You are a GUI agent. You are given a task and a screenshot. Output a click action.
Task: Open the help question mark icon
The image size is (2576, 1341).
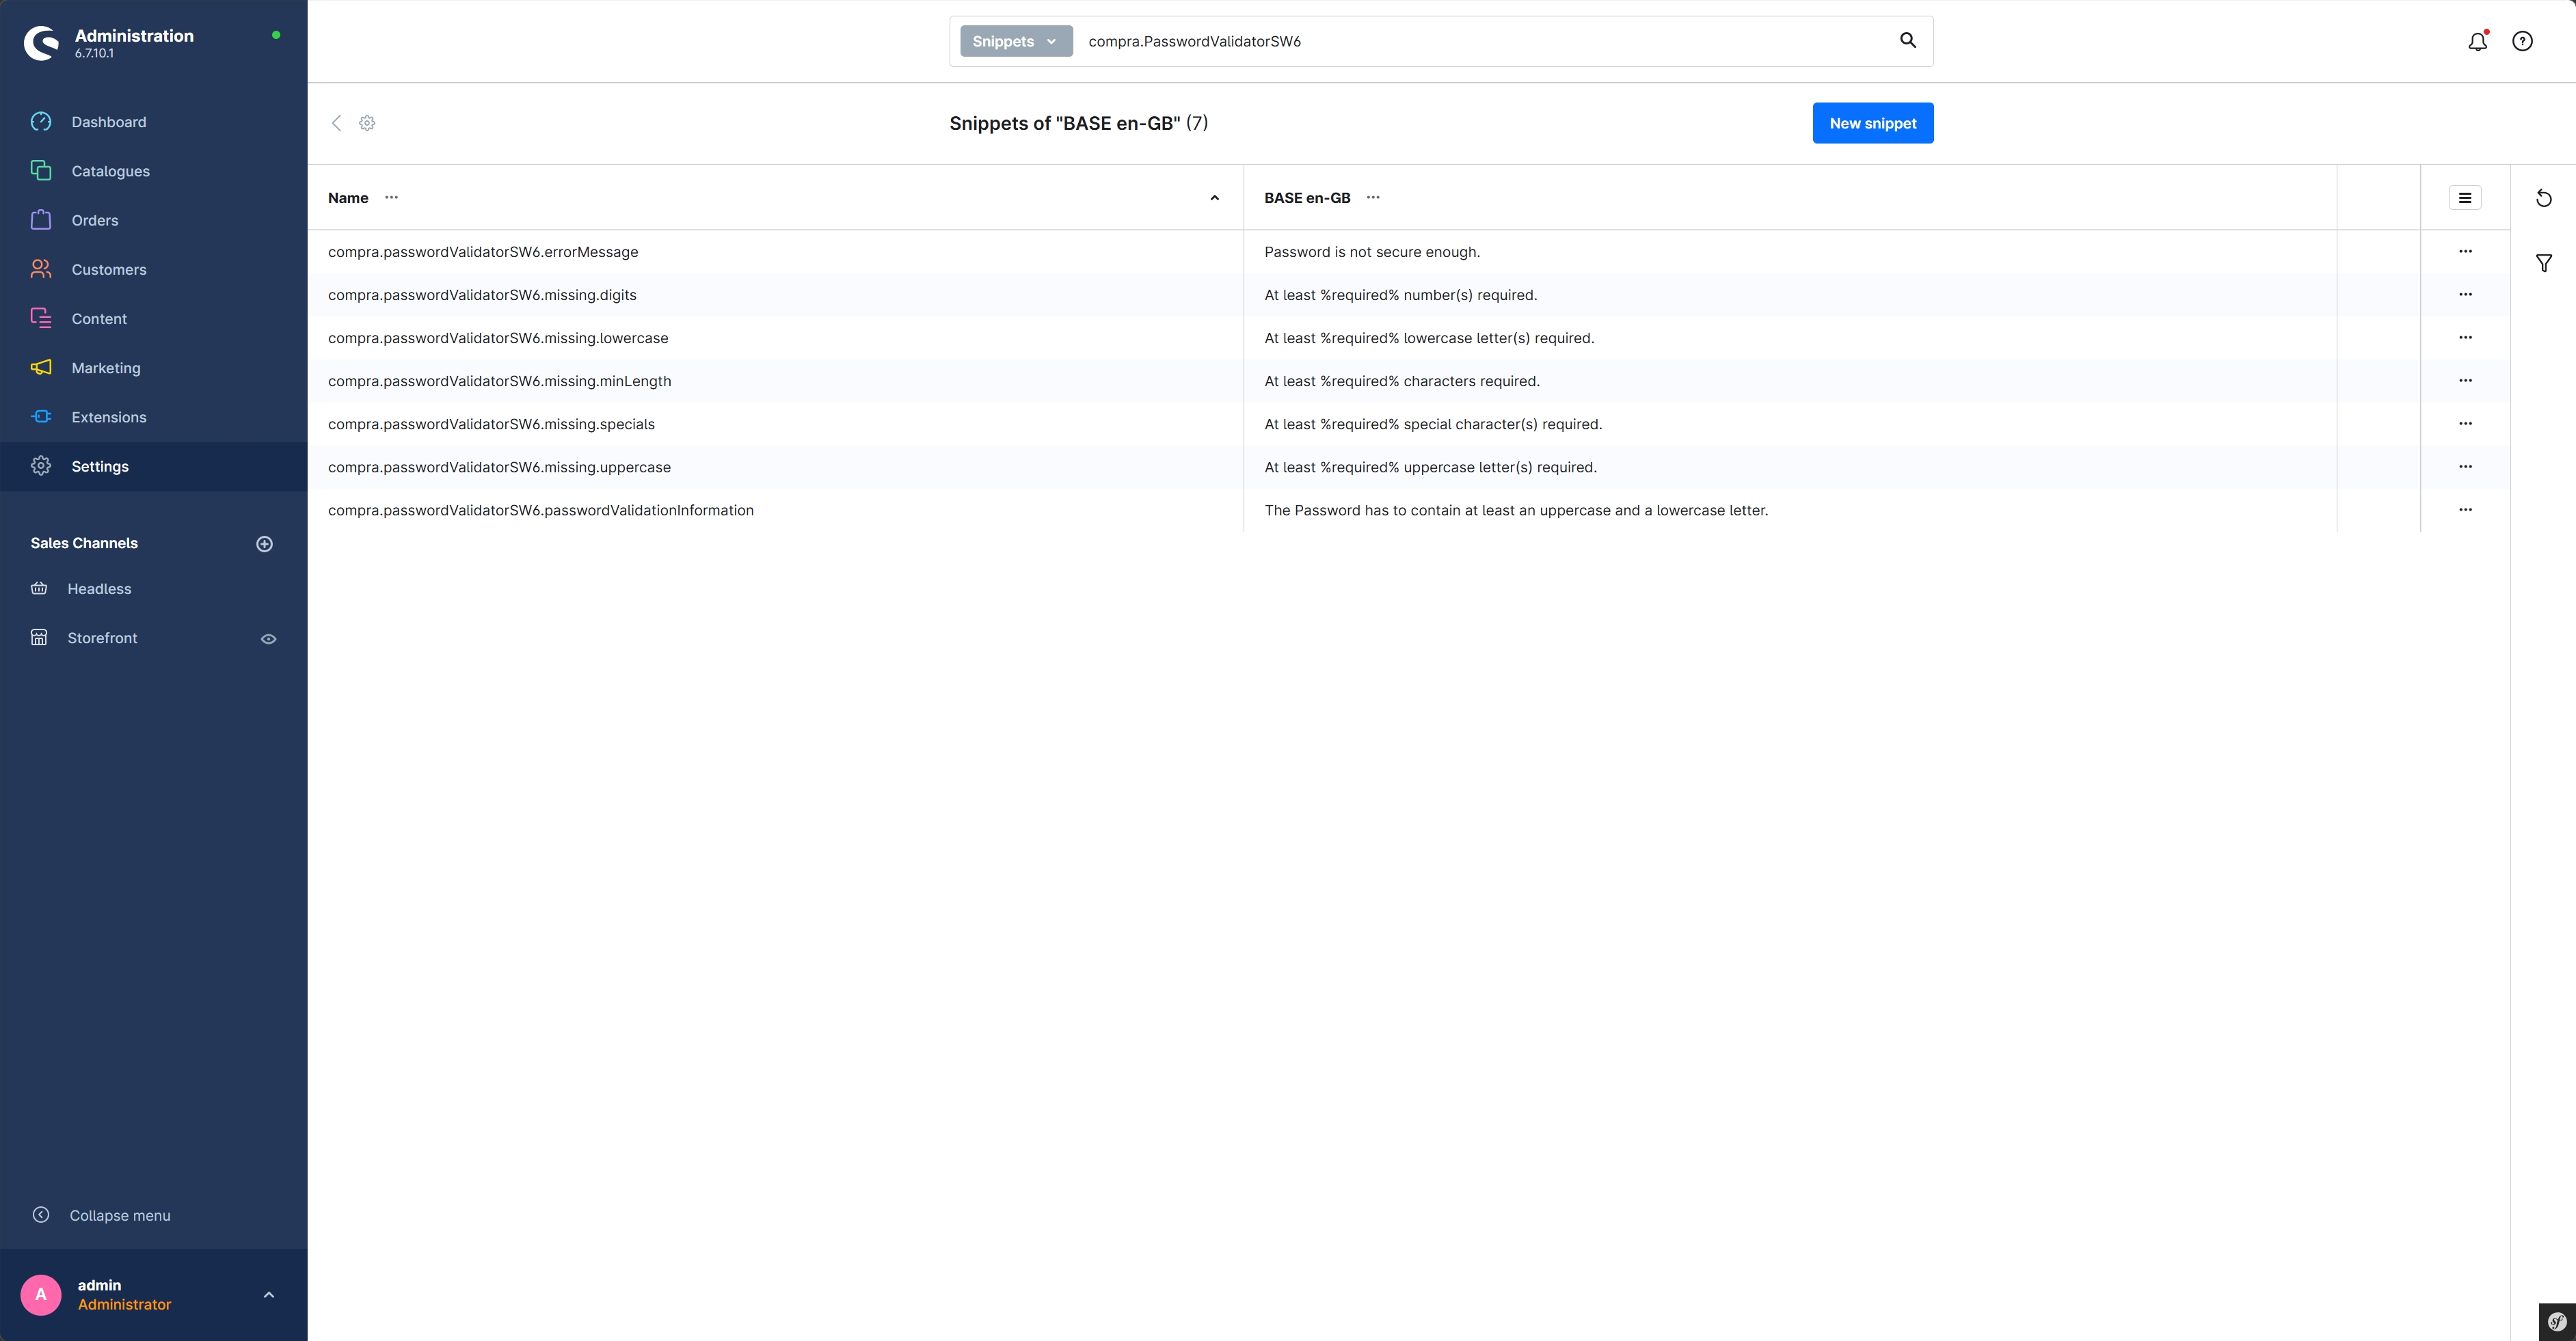pyautogui.click(x=2522, y=42)
